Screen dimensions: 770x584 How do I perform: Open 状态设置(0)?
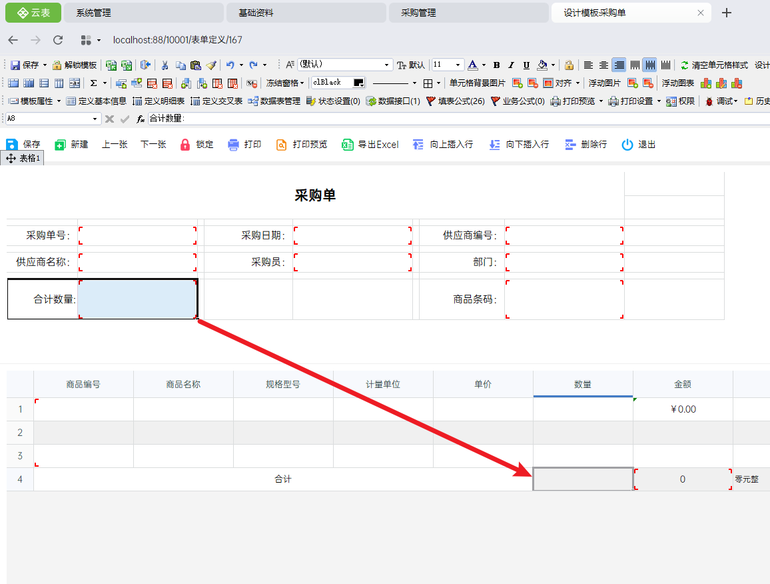tap(333, 101)
